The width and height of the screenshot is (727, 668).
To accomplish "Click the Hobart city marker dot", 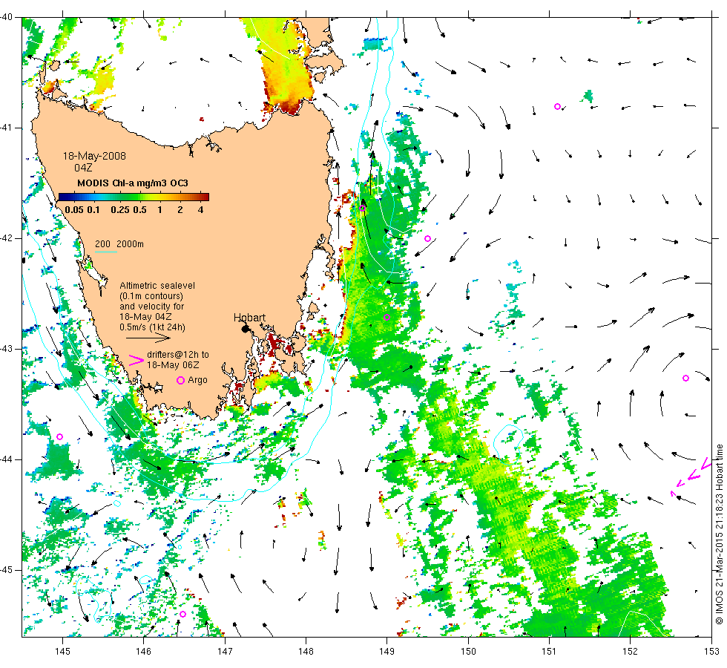I will (x=246, y=329).
